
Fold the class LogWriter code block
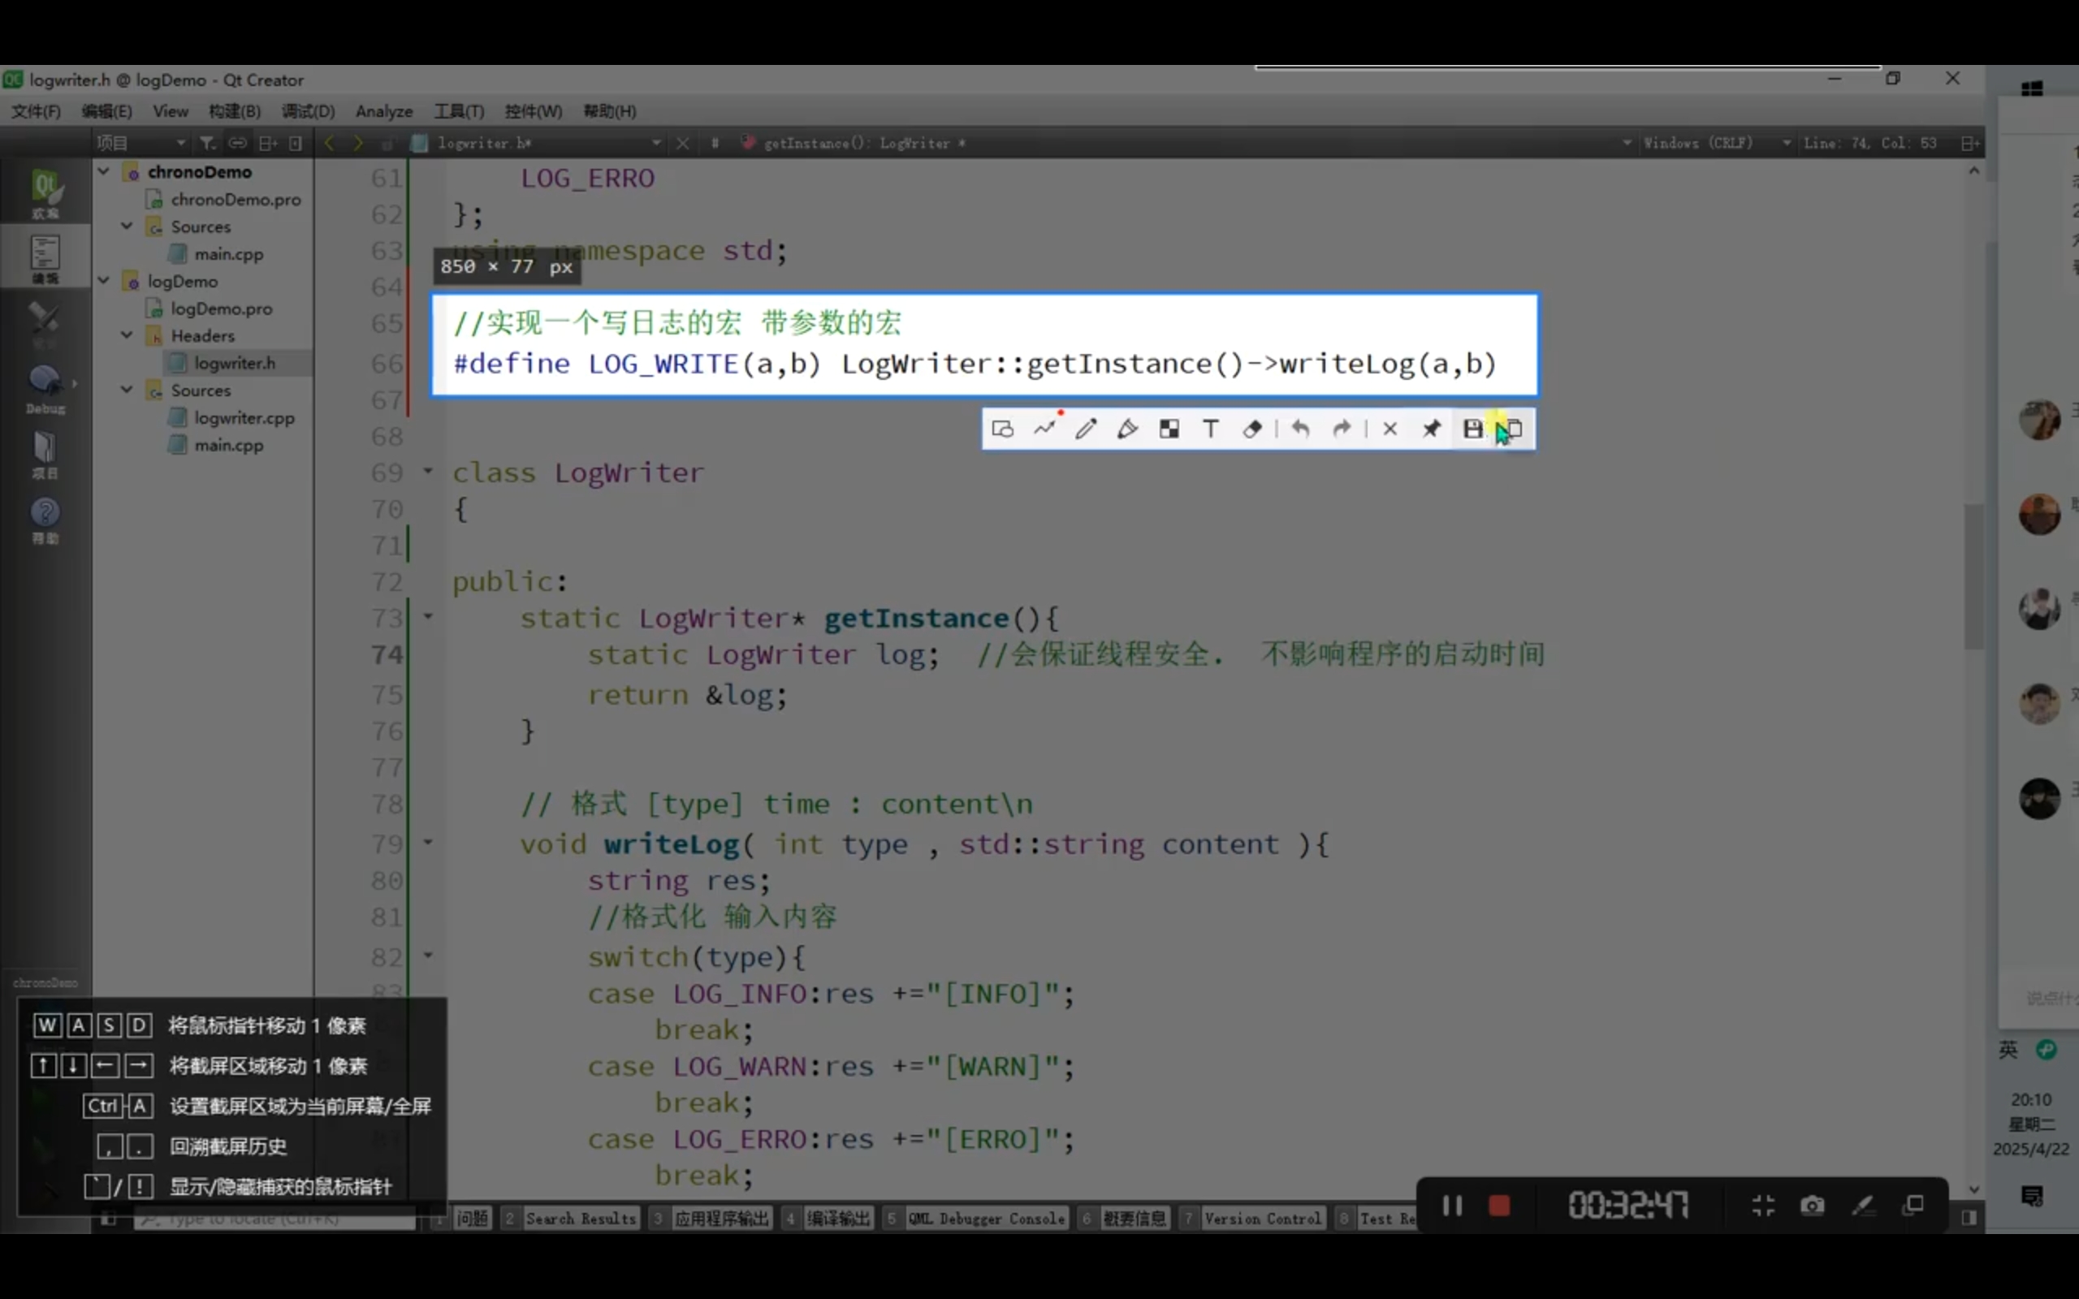point(428,472)
